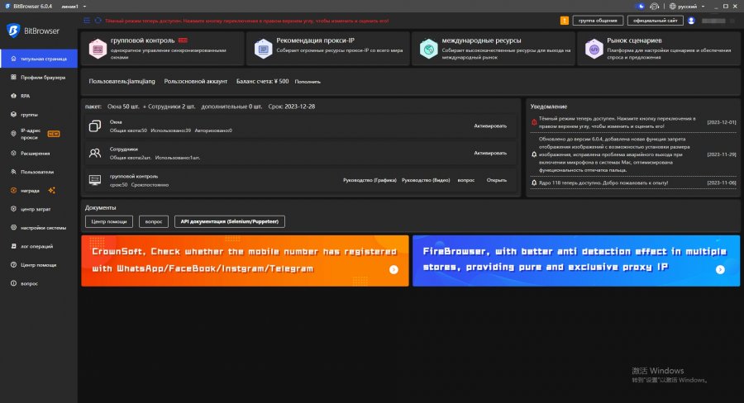744x403 pixels.
Task: Select титульная страница in the sidebar
Action: coord(38,59)
